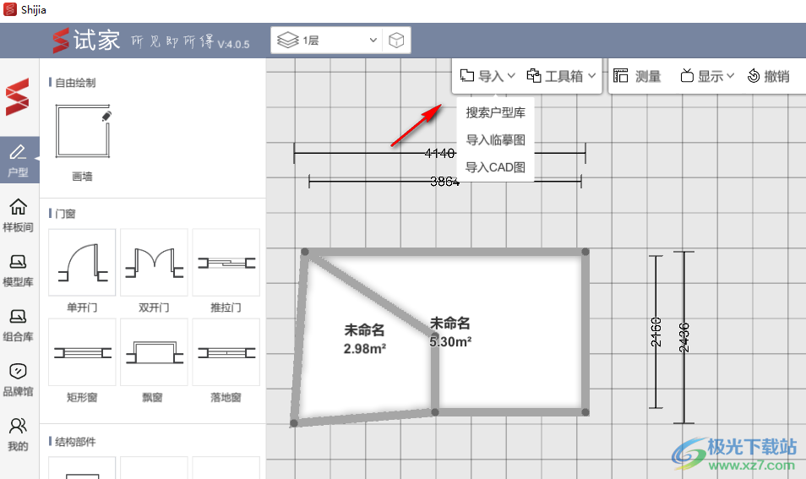Expand the 1层 floor level dropdown

coord(327,40)
